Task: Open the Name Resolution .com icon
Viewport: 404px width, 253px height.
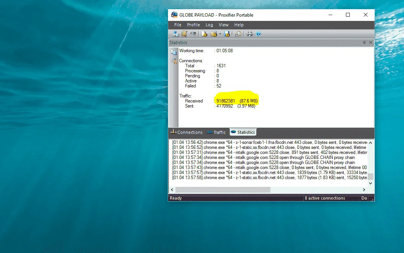Action: click(193, 34)
